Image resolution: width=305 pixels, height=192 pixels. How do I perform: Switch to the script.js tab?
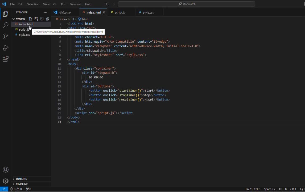pyautogui.click(x=120, y=13)
